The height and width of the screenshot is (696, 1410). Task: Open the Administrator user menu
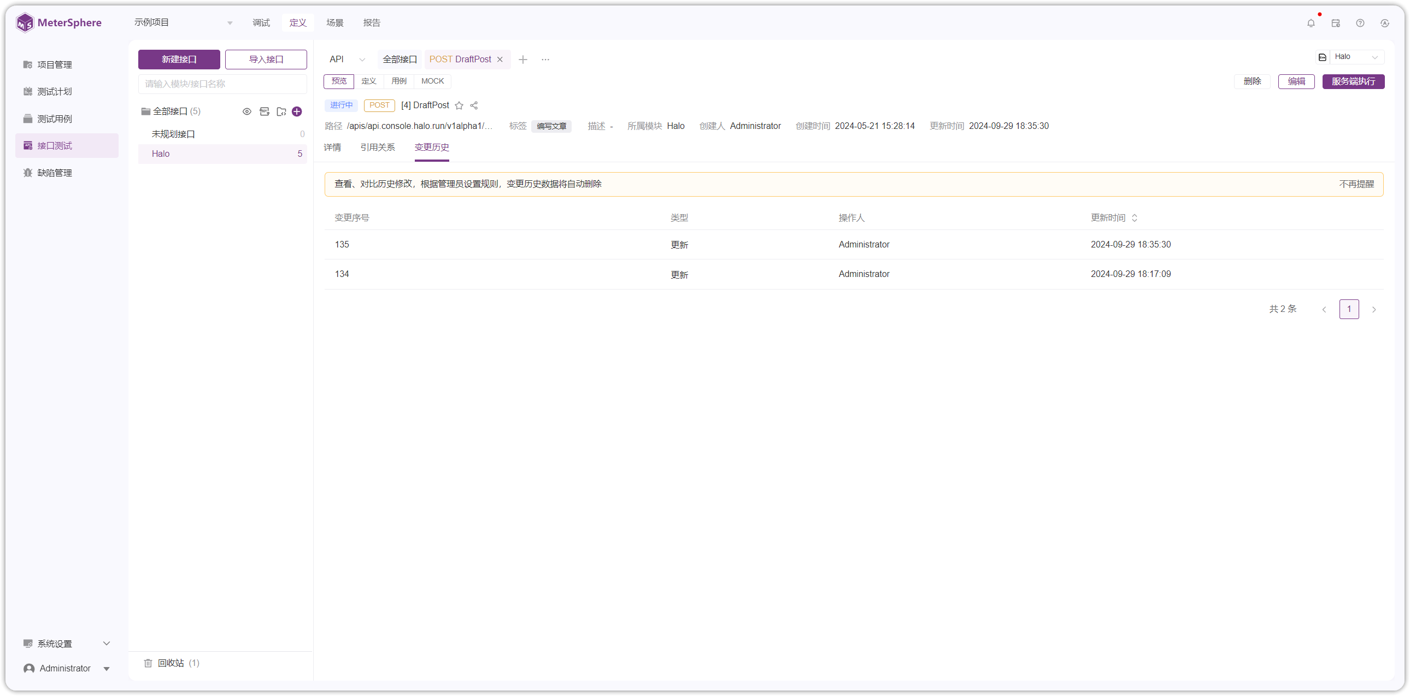tap(67, 668)
